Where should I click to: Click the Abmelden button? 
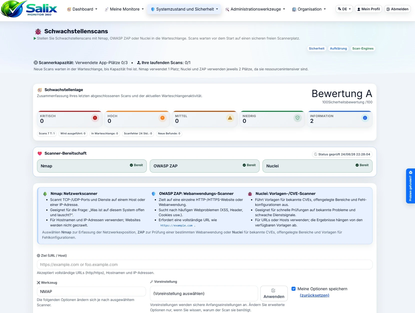coord(397,9)
